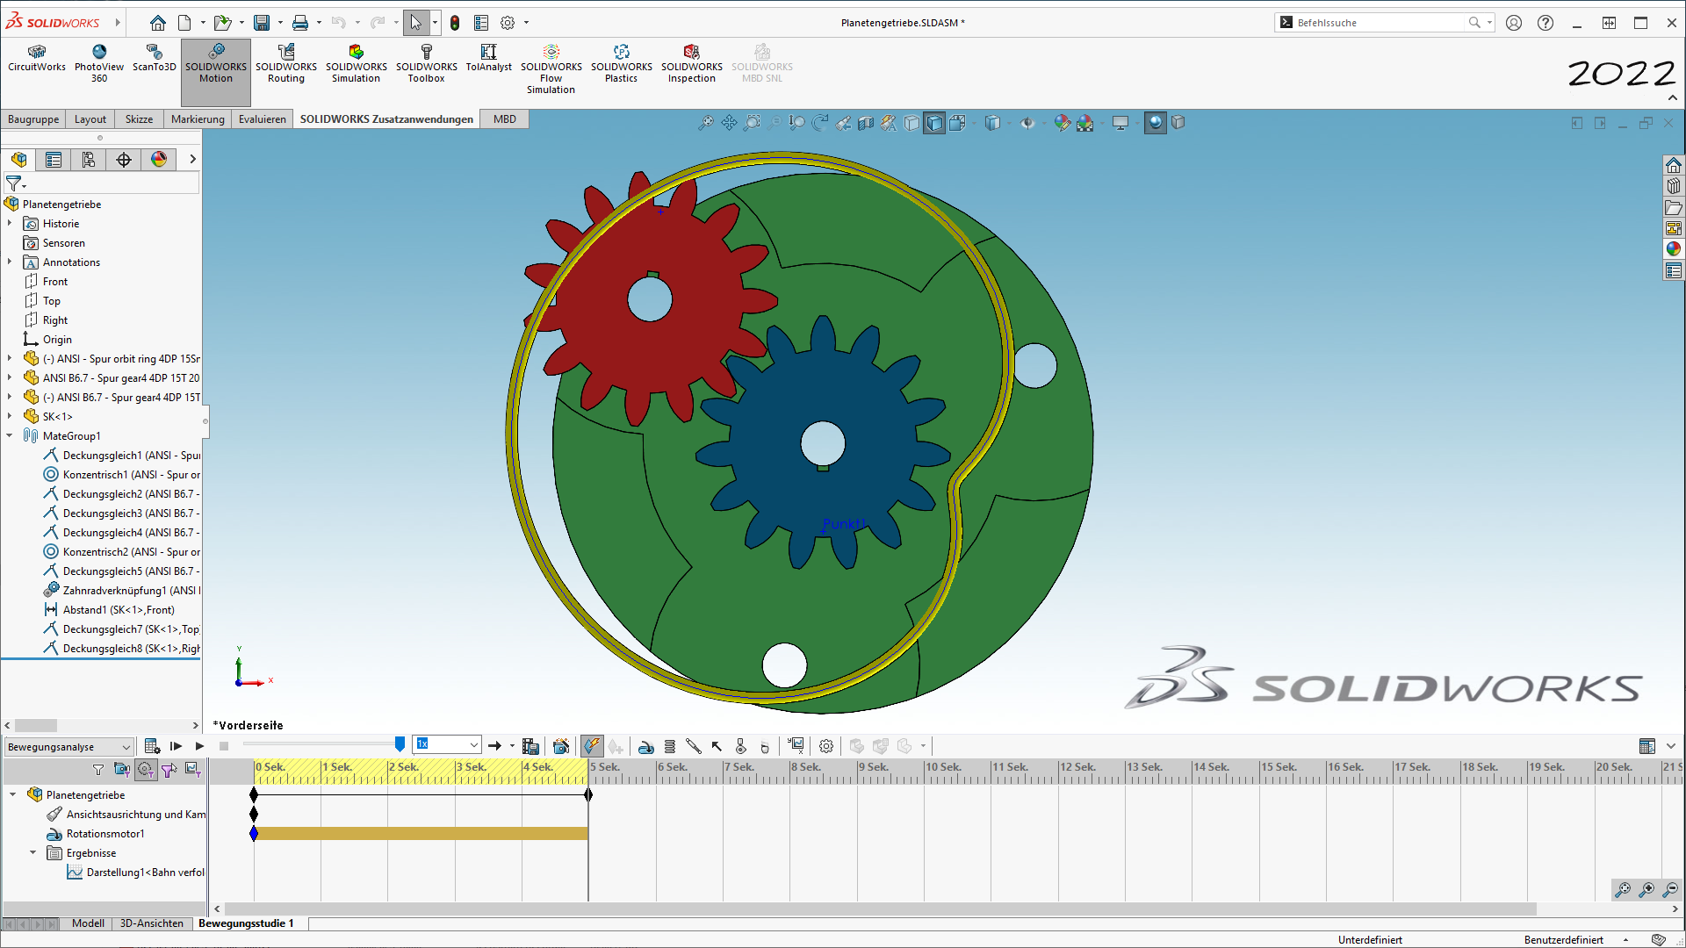Screen dimensions: 1686x948
Task: Collapse Ergebnisse node in MotionManager
Action: coord(33,853)
